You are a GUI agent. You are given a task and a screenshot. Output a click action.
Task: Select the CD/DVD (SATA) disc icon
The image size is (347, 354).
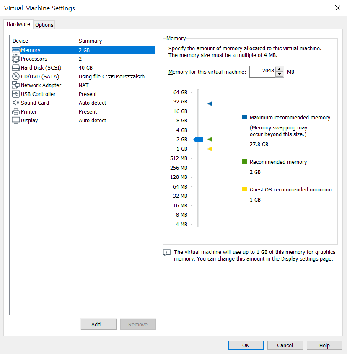pyautogui.click(x=16, y=76)
